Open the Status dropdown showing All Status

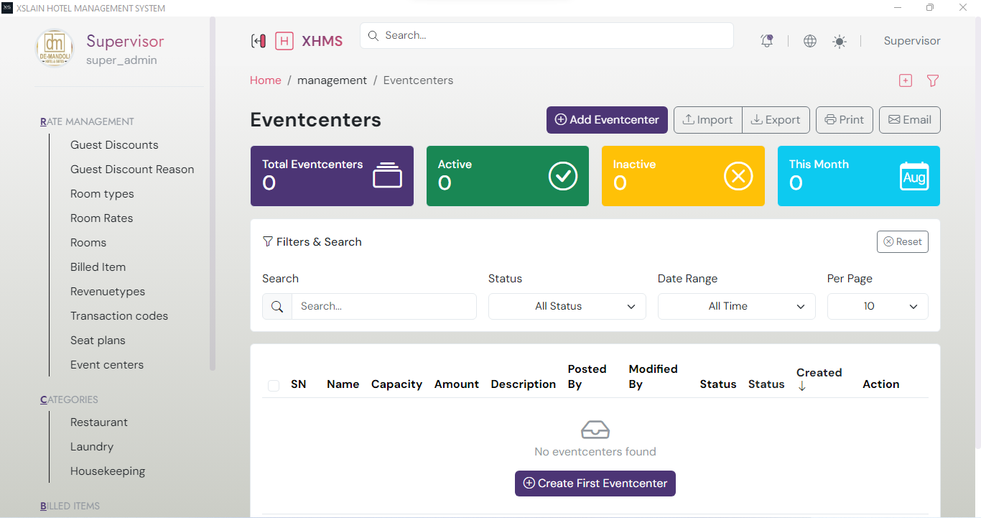tap(567, 306)
